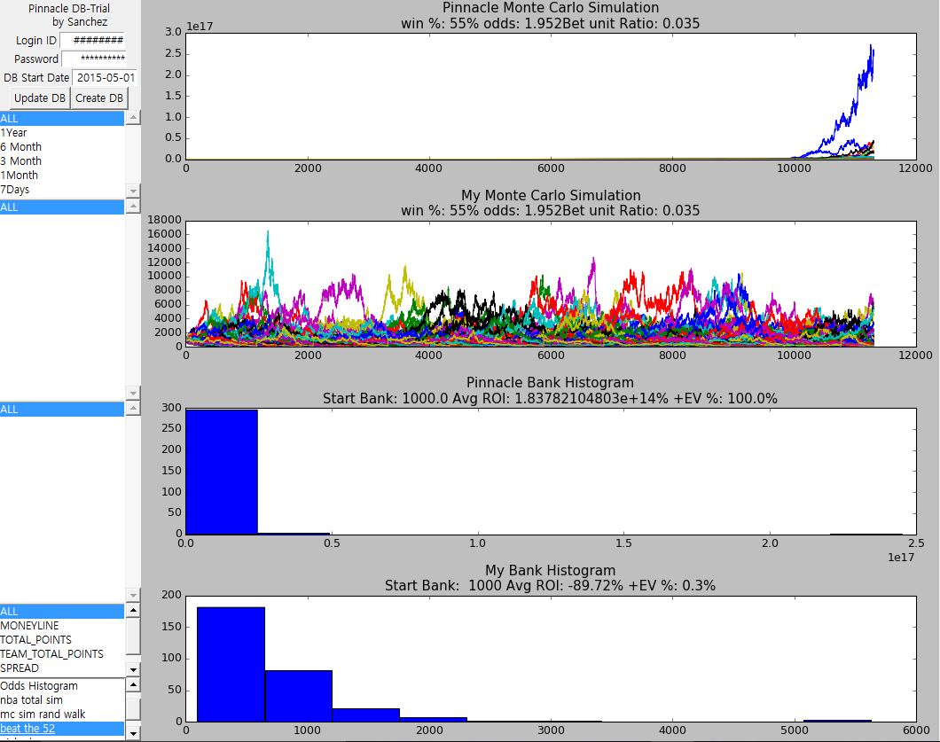
Task: Select ALL above the 1Year entry
Action: [62, 118]
